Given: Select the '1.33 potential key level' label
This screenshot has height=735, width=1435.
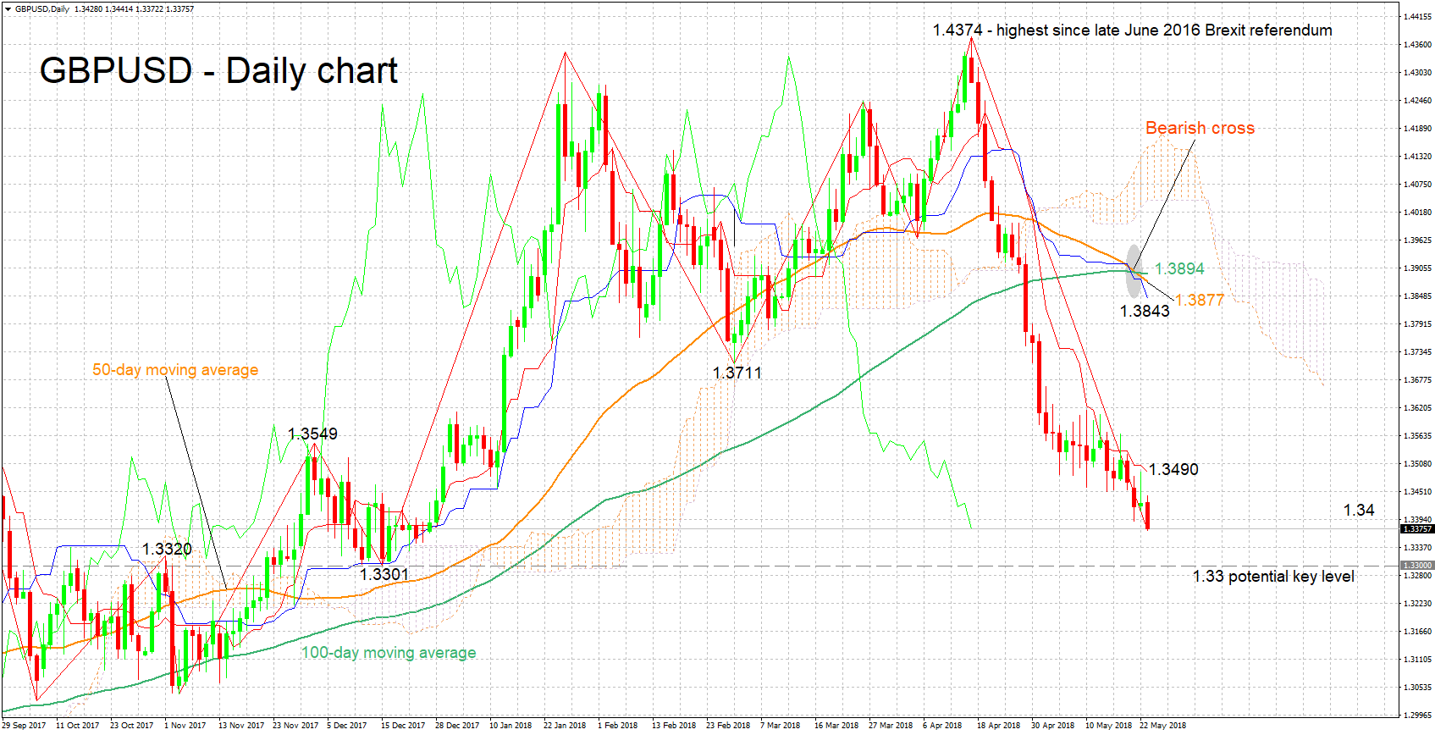Looking at the screenshot, I should pos(1272,577).
